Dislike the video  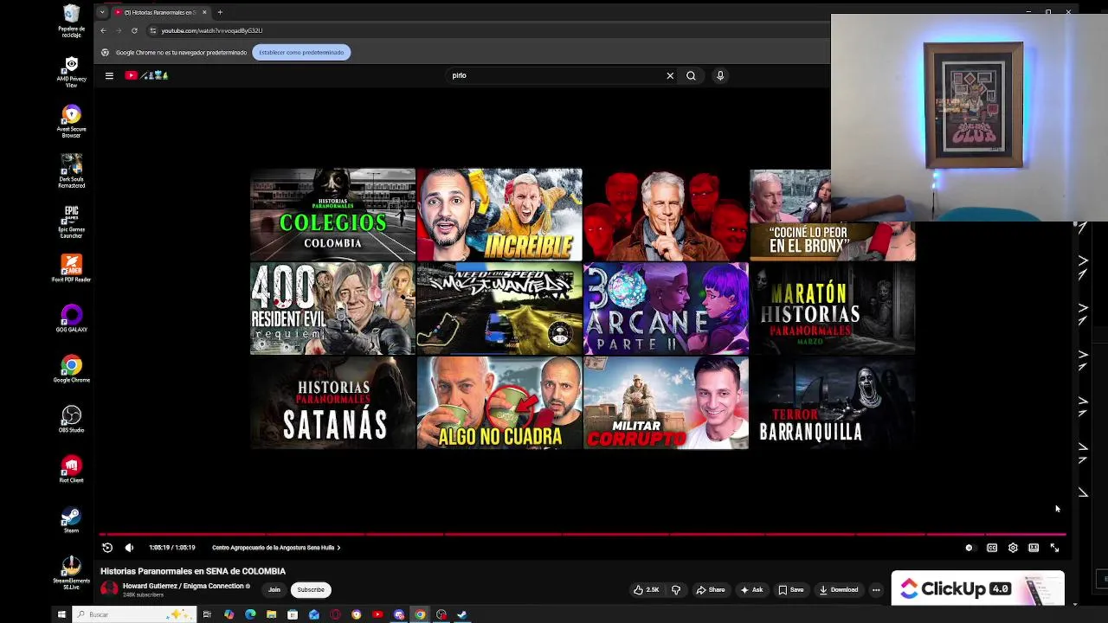click(676, 590)
